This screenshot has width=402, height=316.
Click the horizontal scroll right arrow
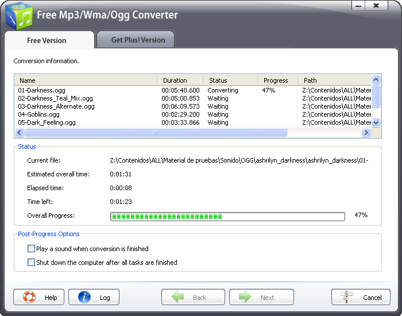366,132
